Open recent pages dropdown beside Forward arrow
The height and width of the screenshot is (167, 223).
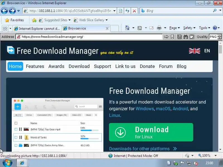(18, 11)
